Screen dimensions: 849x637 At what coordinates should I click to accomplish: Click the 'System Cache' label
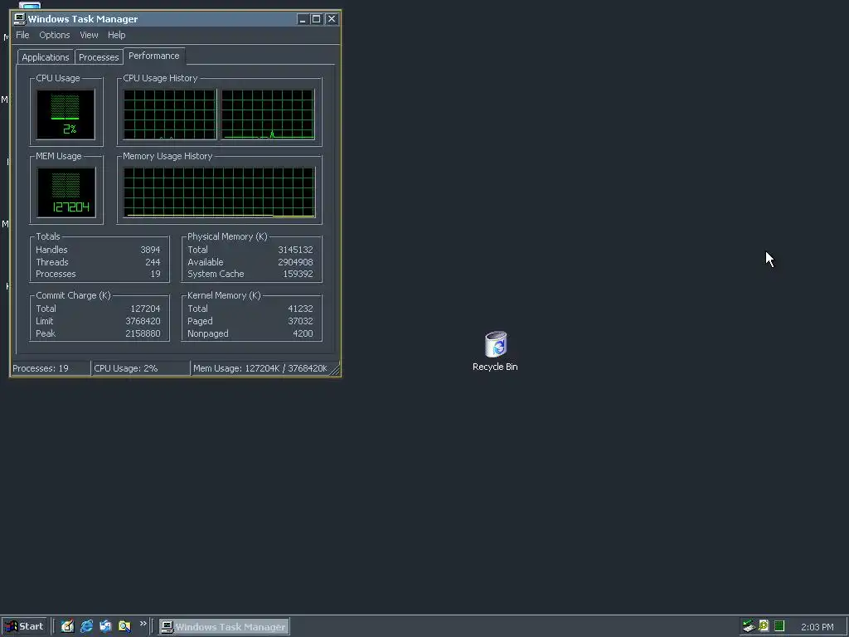[216, 274]
